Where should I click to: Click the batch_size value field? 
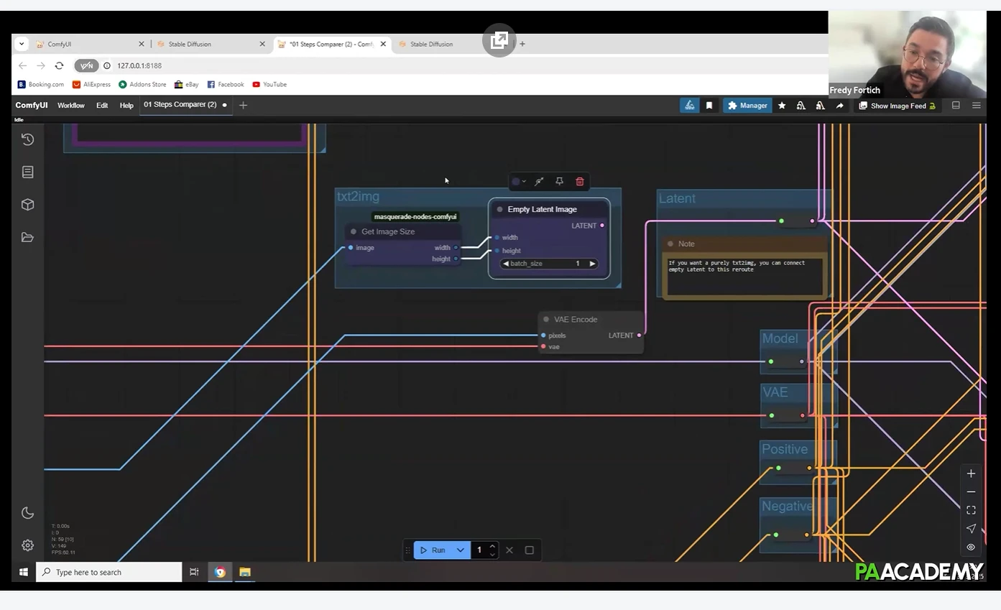pyautogui.click(x=550, y=264)
